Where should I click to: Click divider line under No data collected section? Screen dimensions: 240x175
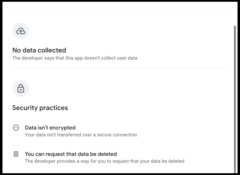(x=120, y=68)
